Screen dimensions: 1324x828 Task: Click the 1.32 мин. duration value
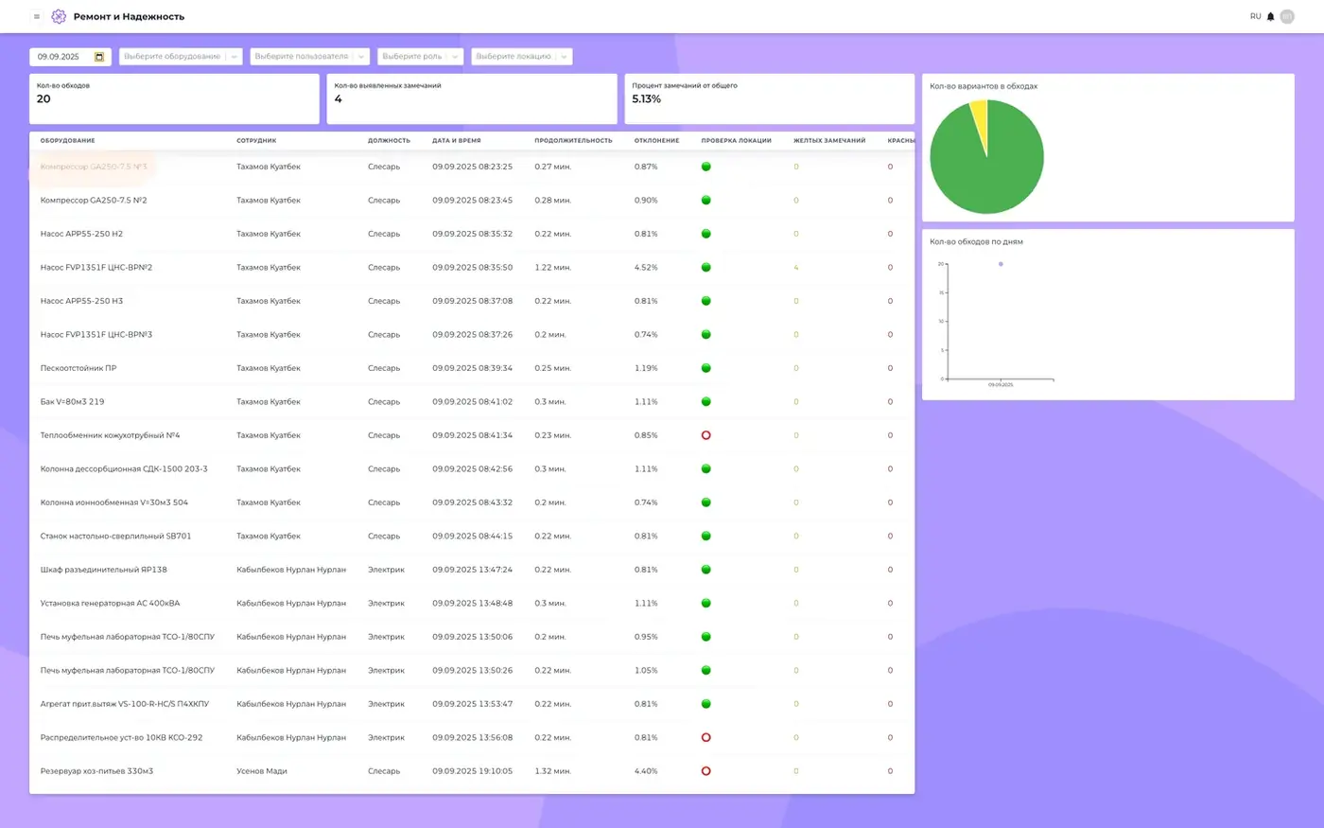tap(553, 771)
